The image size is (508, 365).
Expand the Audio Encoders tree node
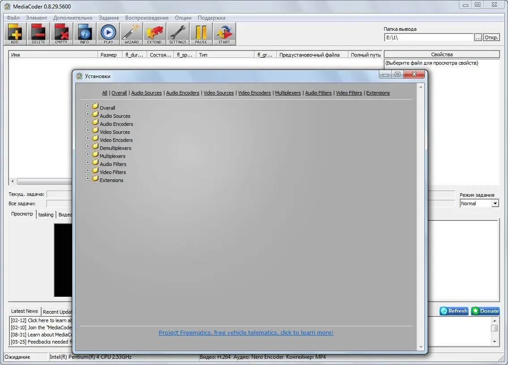[x=88, y=122]
